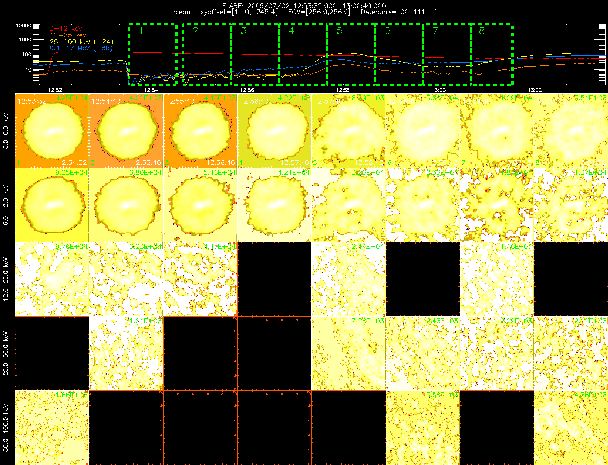608x465 pixels.
Task: Click the '12.0-25.0 keV' row label
Action: click(7, 279)
